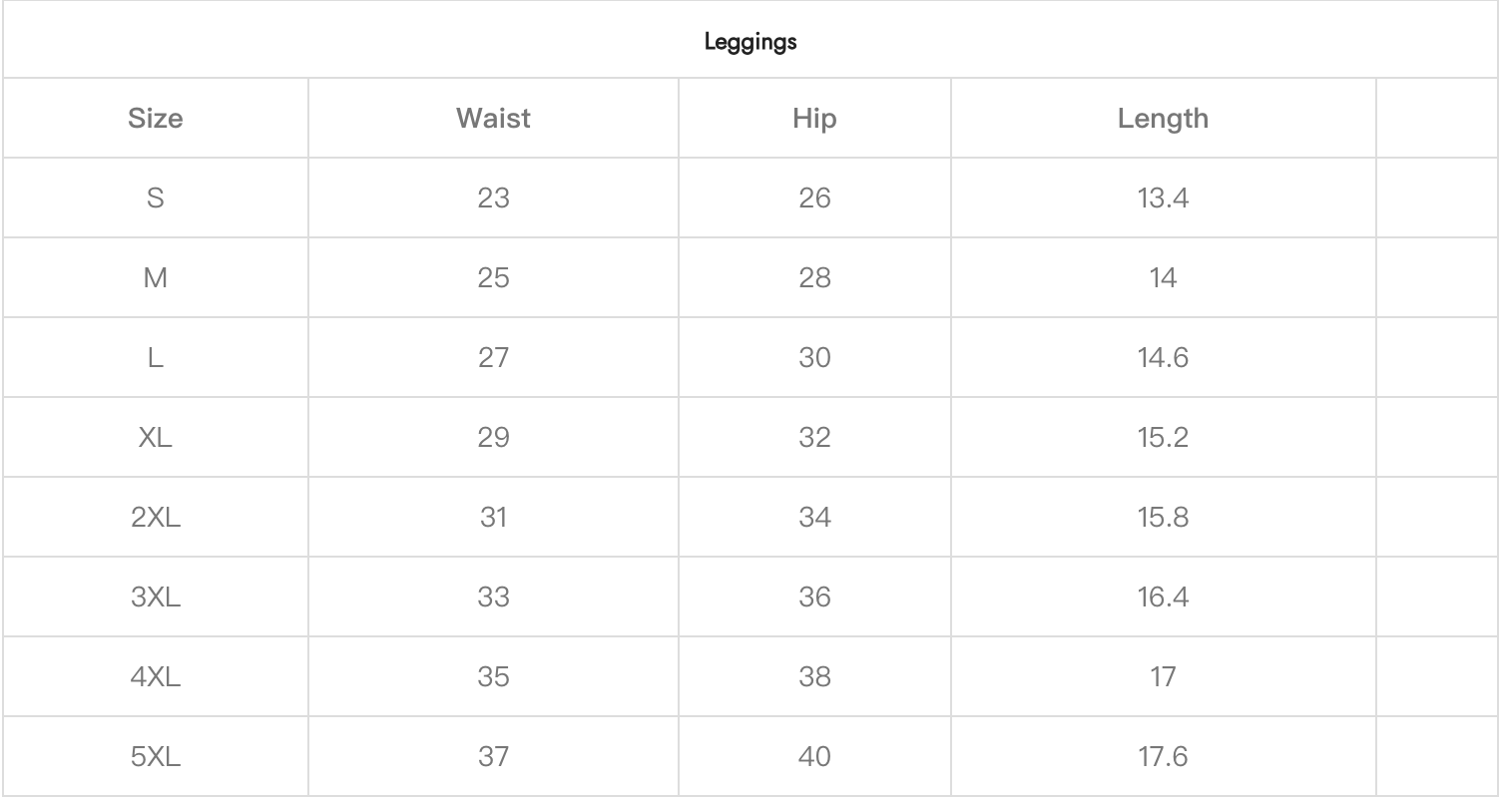This screenshot has width=1501, height=798.
Task: Select the Hip column header
Action: (x=814, y=119)
